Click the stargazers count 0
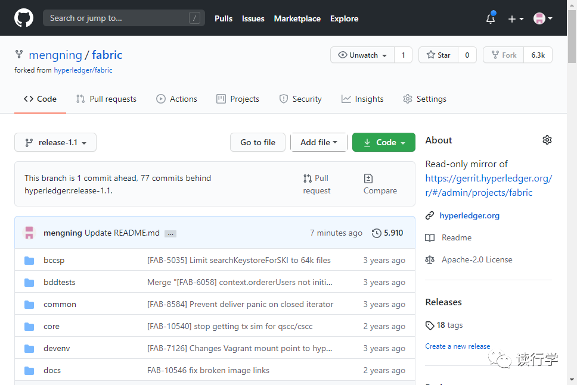This screenshot has height=385, width=577. click(x=467, y=55)
